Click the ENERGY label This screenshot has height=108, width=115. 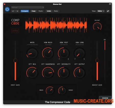point(71,90)
